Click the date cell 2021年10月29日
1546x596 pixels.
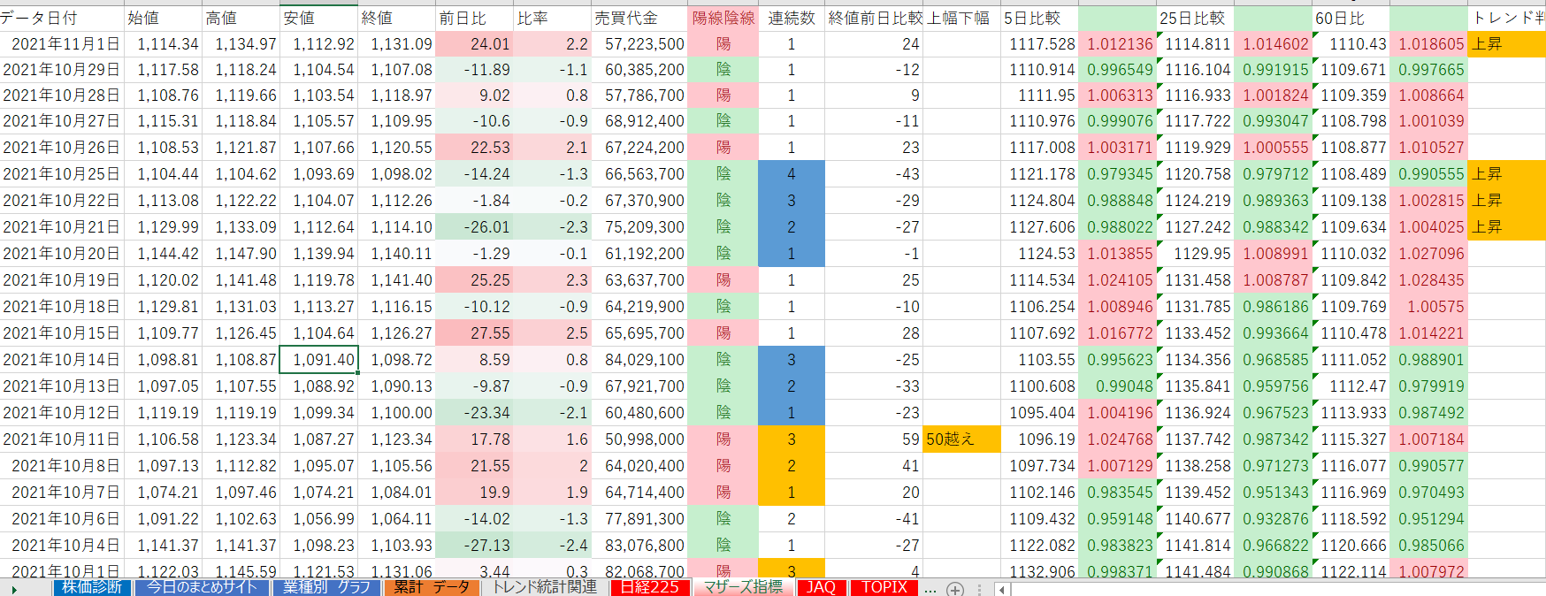62,69
